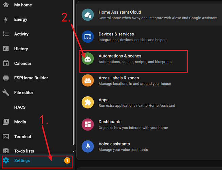Open the Energy panel
222x170 pixels.
click(x=37, y=19)
